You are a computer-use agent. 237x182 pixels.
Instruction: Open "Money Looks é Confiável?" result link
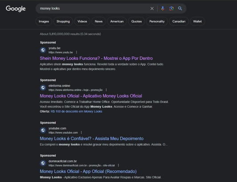[x=92, y=139]
